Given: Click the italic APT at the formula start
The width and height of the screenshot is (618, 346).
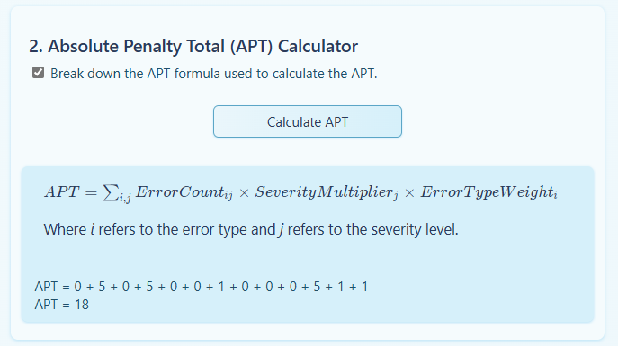Looking at the screenshot, I should [x=62, y=192].
